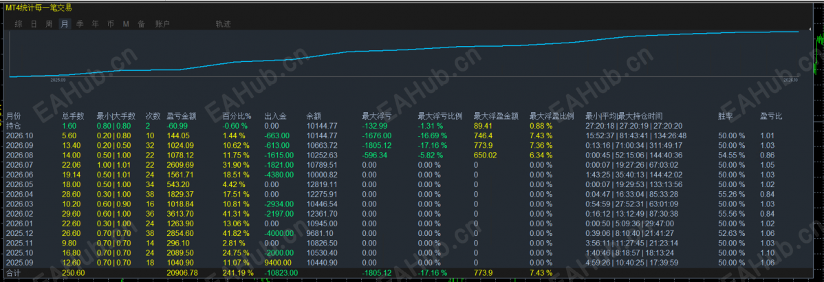Open the 备 notes tab
Screen dimensions: 824x282
click(x=142, y=23)
